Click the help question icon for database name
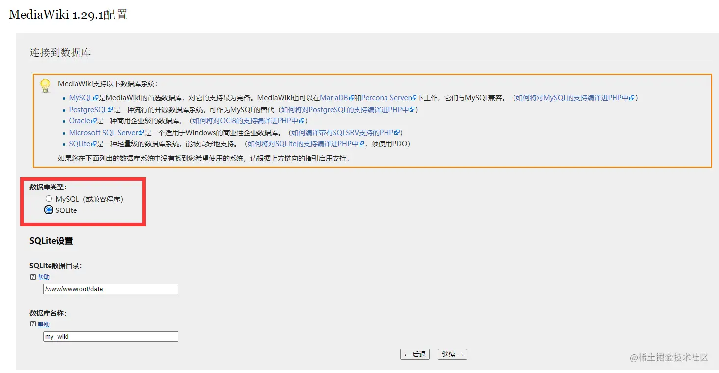 pos(33,325)
